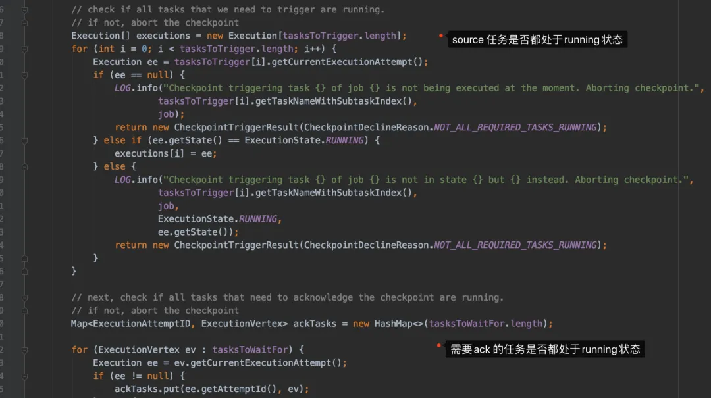Click the 'is not in state' log string

426,180
